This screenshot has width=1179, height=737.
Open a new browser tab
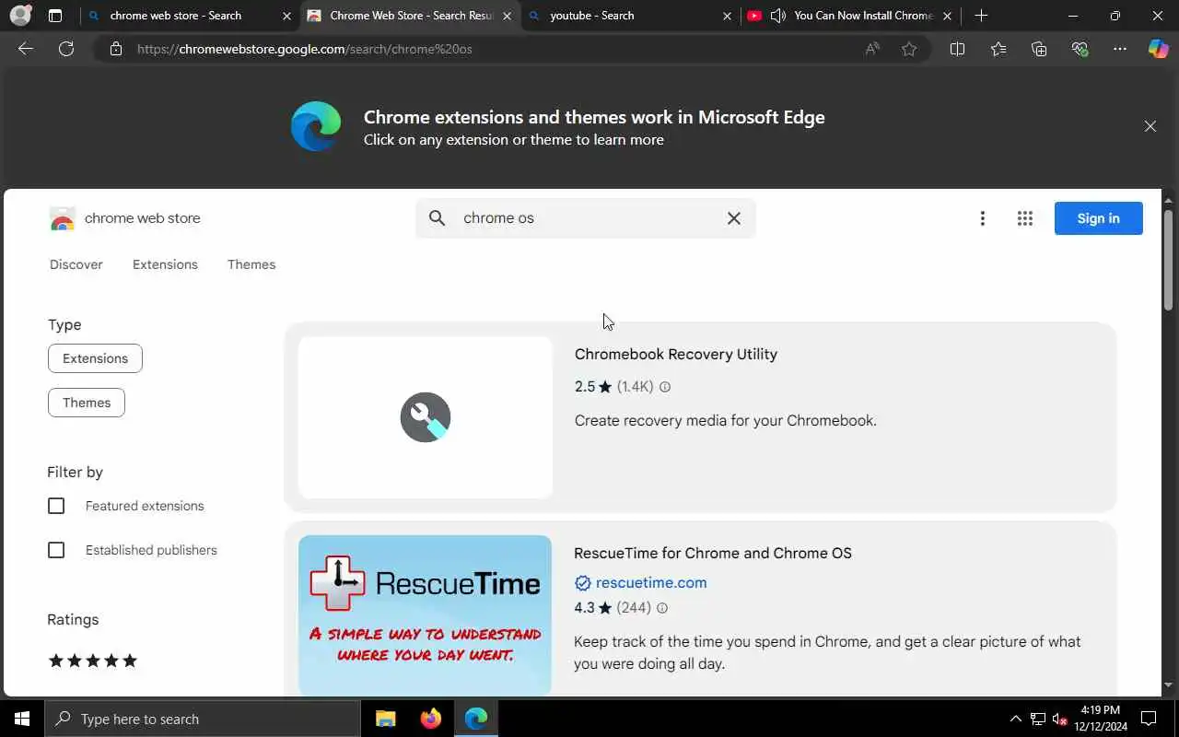[981, 16]
